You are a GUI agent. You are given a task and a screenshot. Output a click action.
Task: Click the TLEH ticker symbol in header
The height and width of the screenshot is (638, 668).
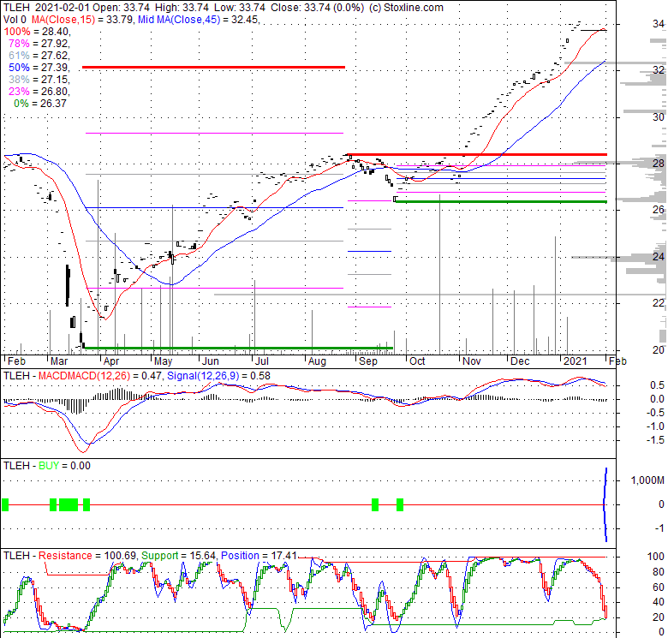pos(16,8)
